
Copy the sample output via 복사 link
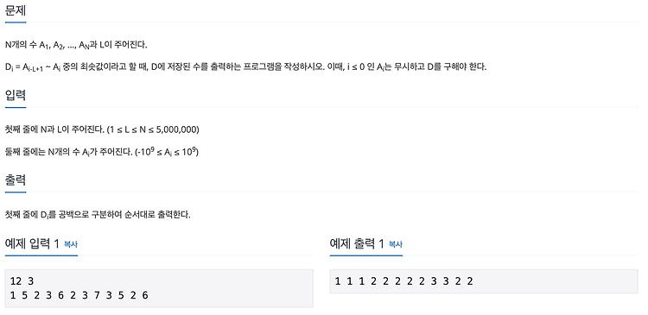pyautogui.click(x=396, y=244)
